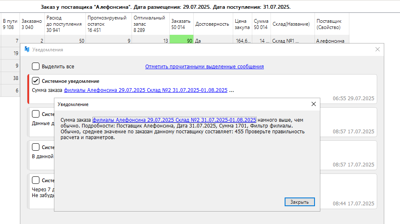Viewport: 400px width, 224px height.
Task: Enable the "Выделить все" checkbox
Action: [36, 66]
